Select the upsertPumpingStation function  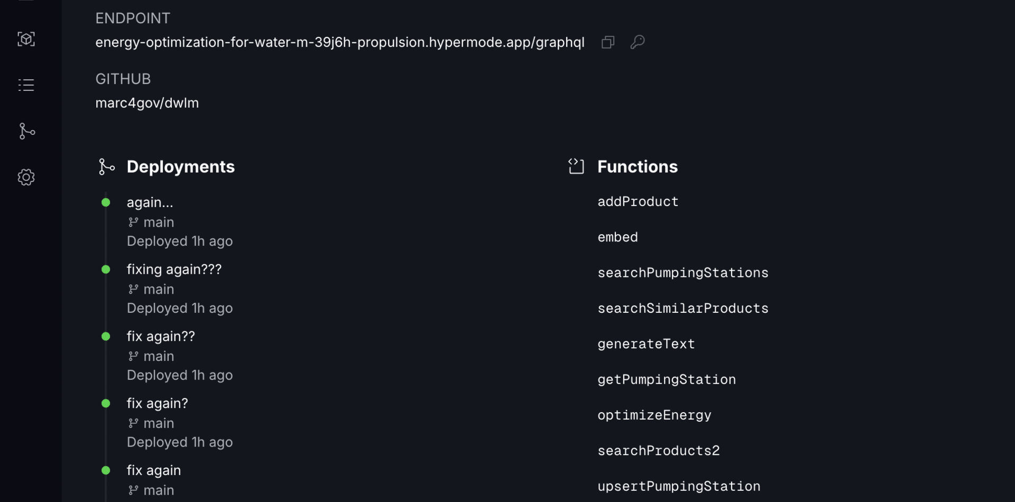[679, 486]
